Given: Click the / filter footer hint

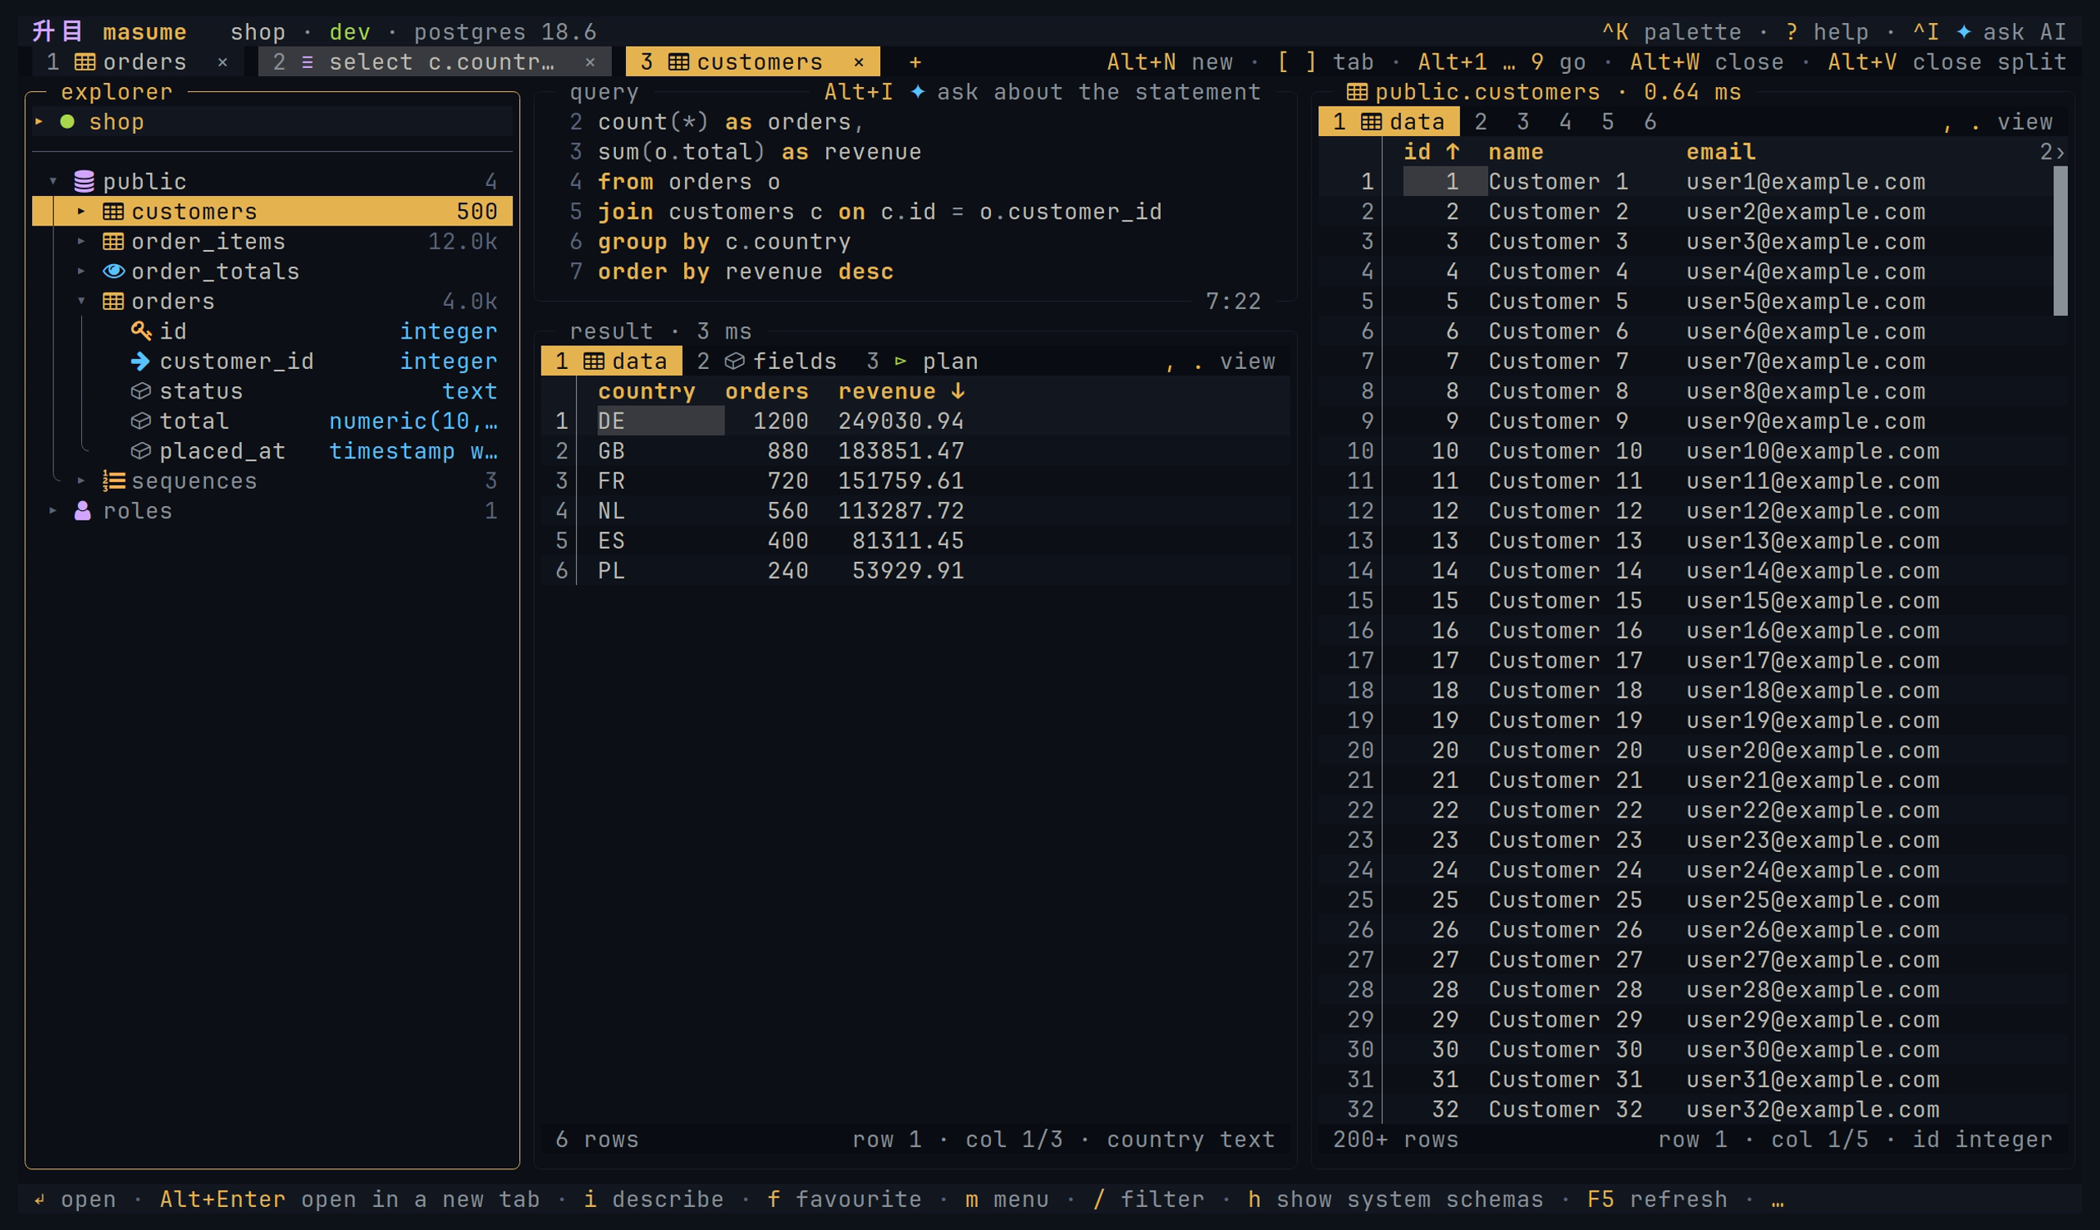Looking at the screenshot, I should pos(1148,1199).
